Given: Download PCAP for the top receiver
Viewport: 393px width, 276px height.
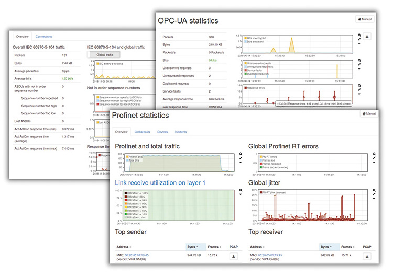Looking at the screenshot, I should tap(367, 256).
